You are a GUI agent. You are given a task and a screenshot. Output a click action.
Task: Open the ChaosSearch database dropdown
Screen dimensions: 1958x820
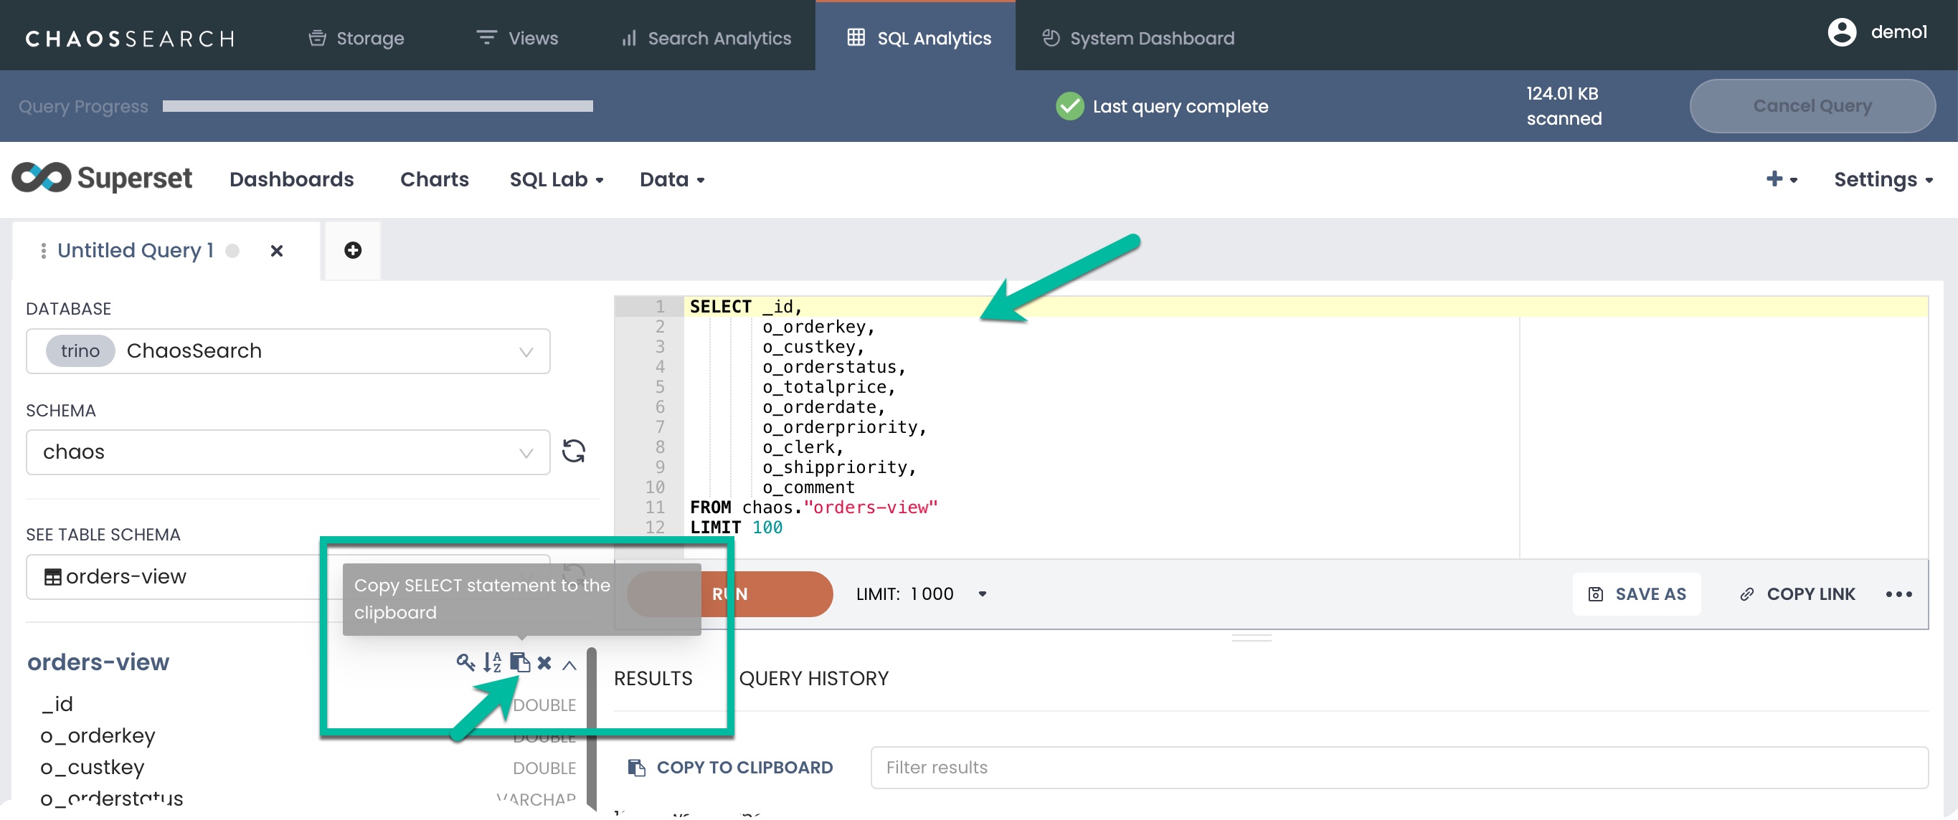tap(288, 351)
